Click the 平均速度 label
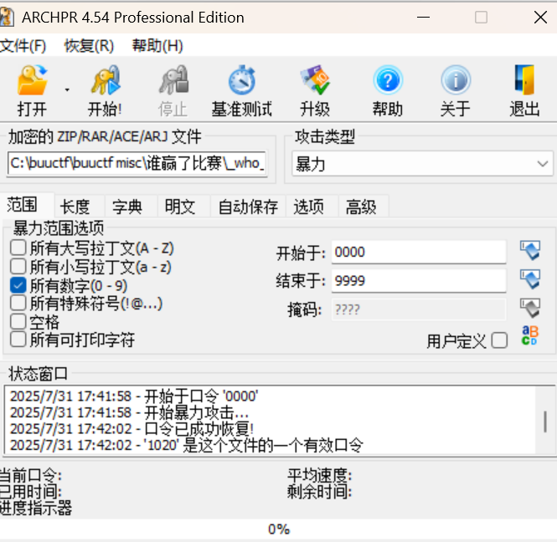The image size is (557, 542). (319, 475)
